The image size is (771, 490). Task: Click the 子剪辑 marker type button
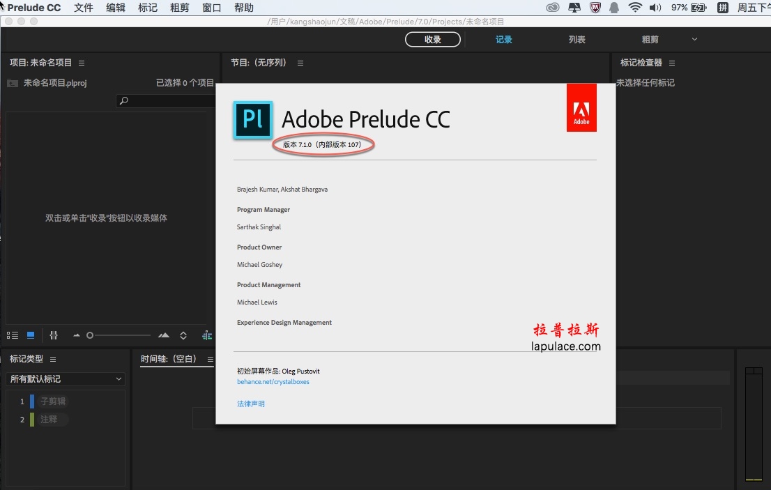53,401
